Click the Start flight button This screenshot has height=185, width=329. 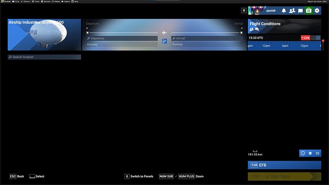coord(284,176)
